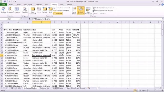This screenshot has height=92, width=164.
Task: Open the Page Layout tab
Action: (28, 5)
